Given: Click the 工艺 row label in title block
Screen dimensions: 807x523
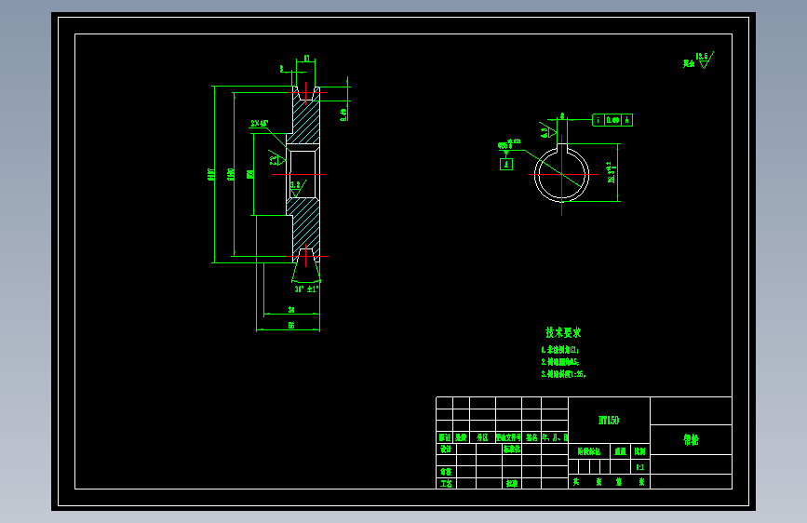Looking at the screenshot, I should [x=446, y=484].
